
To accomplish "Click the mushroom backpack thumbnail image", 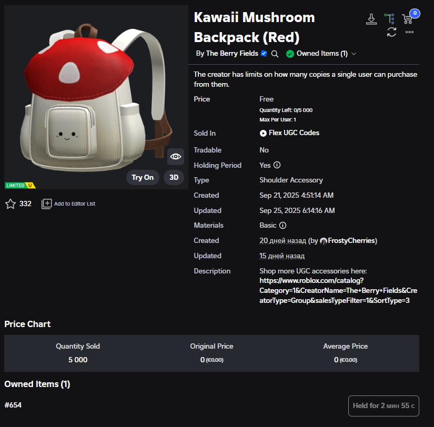I will click(96, 97).
